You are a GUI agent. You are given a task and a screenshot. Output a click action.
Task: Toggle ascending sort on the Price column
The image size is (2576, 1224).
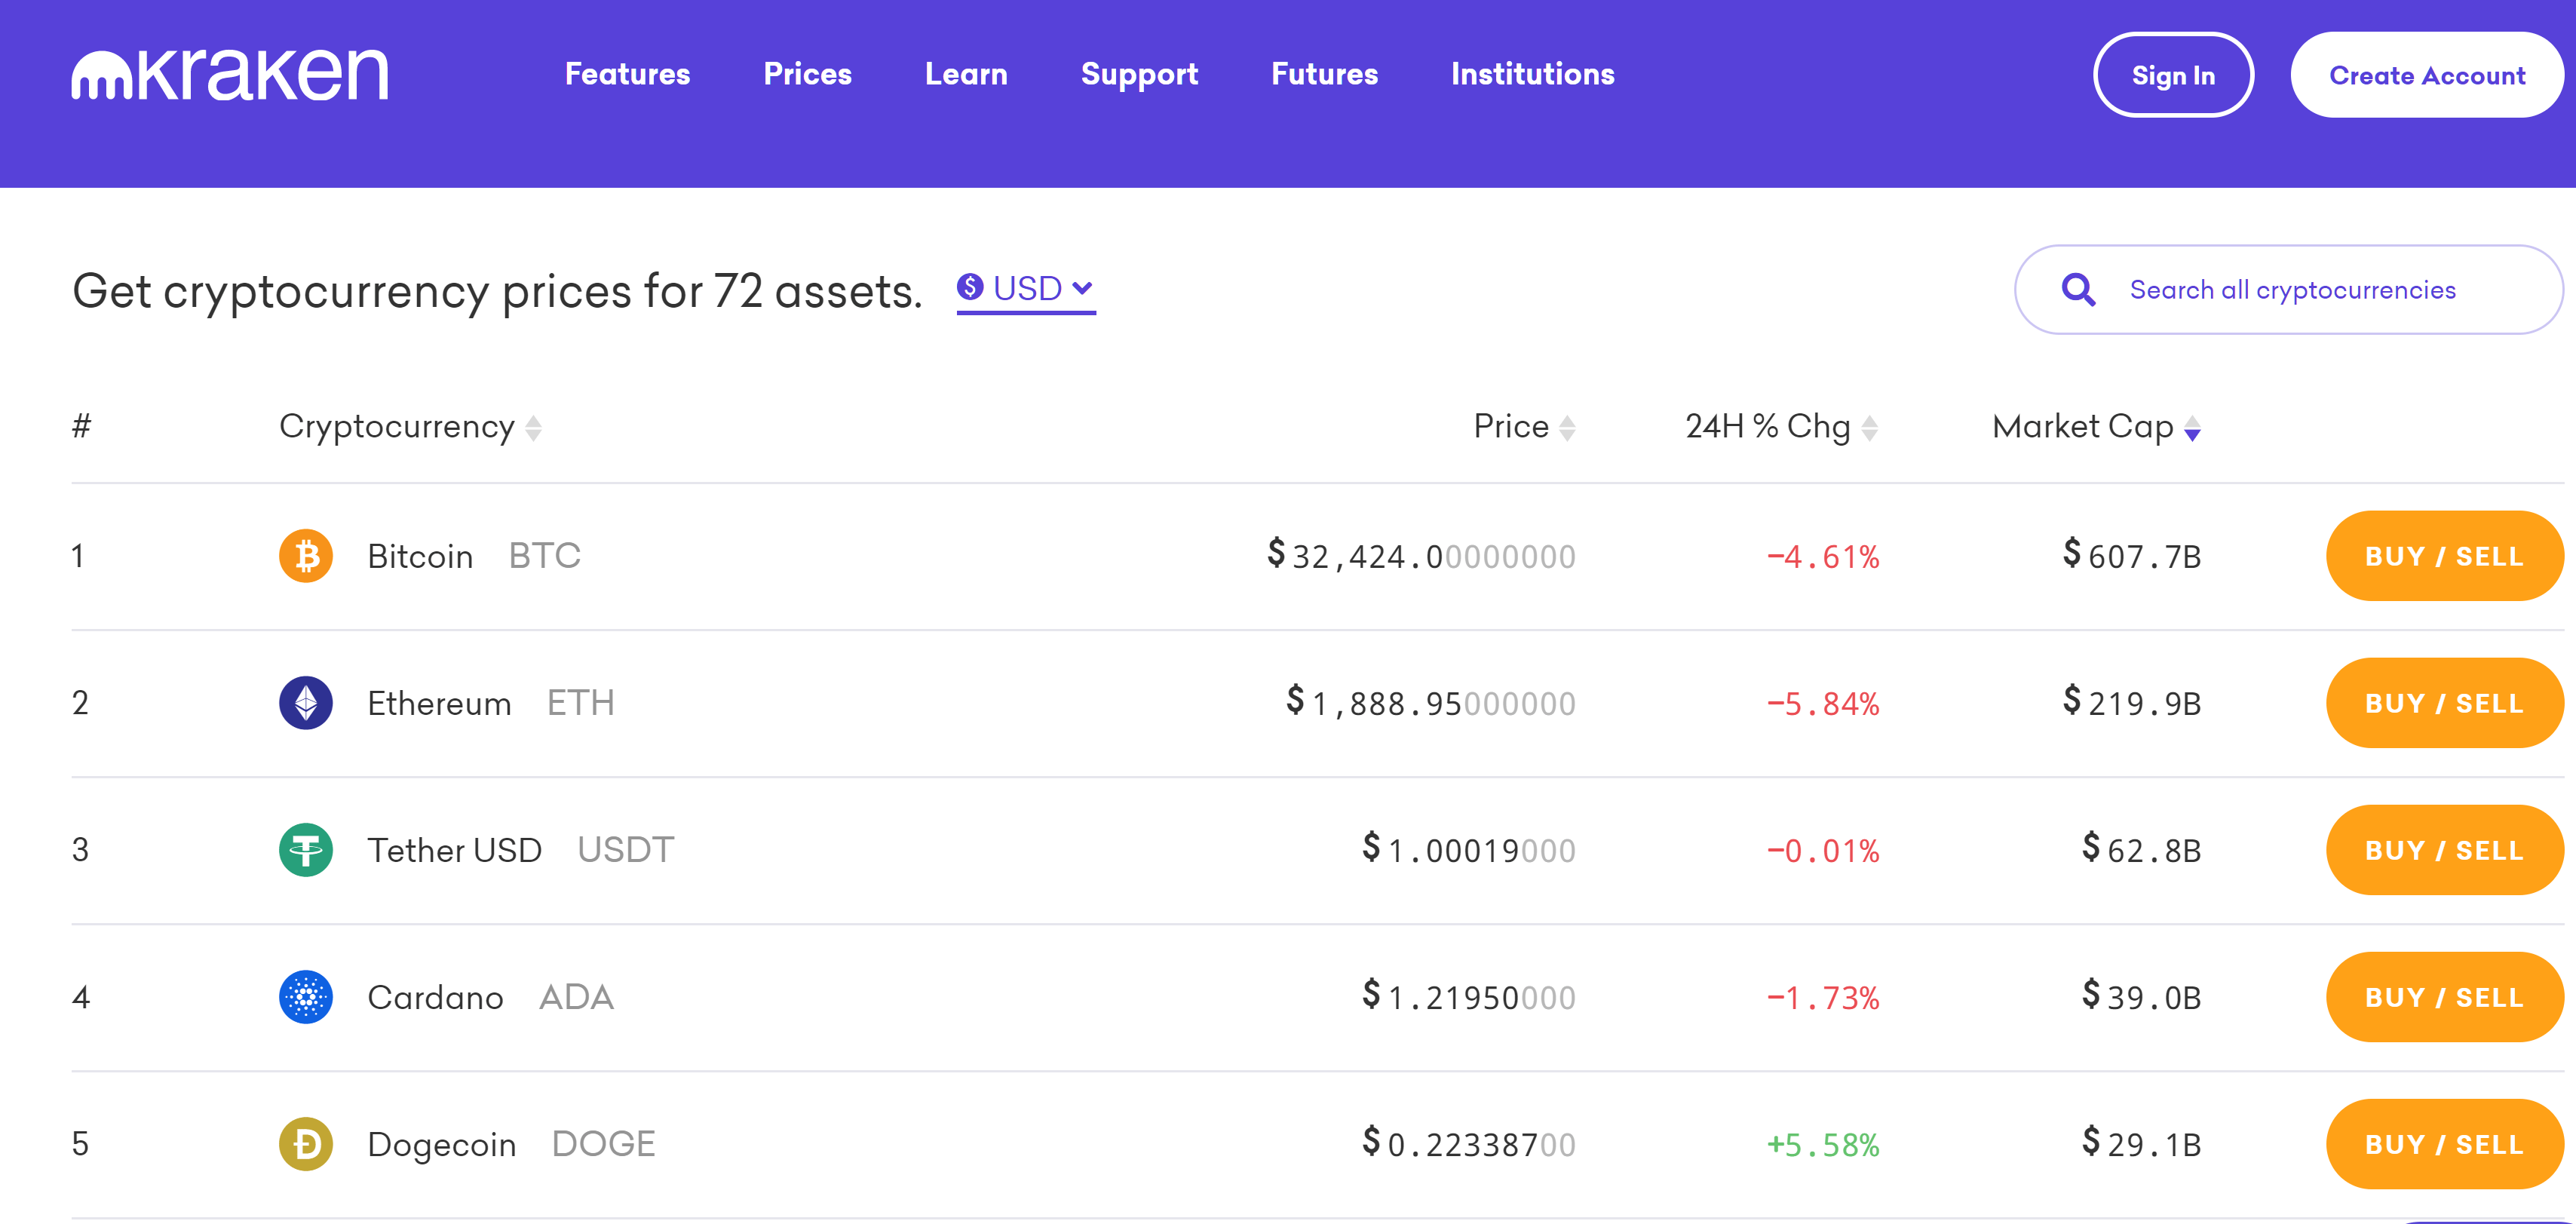[1569, 426]
